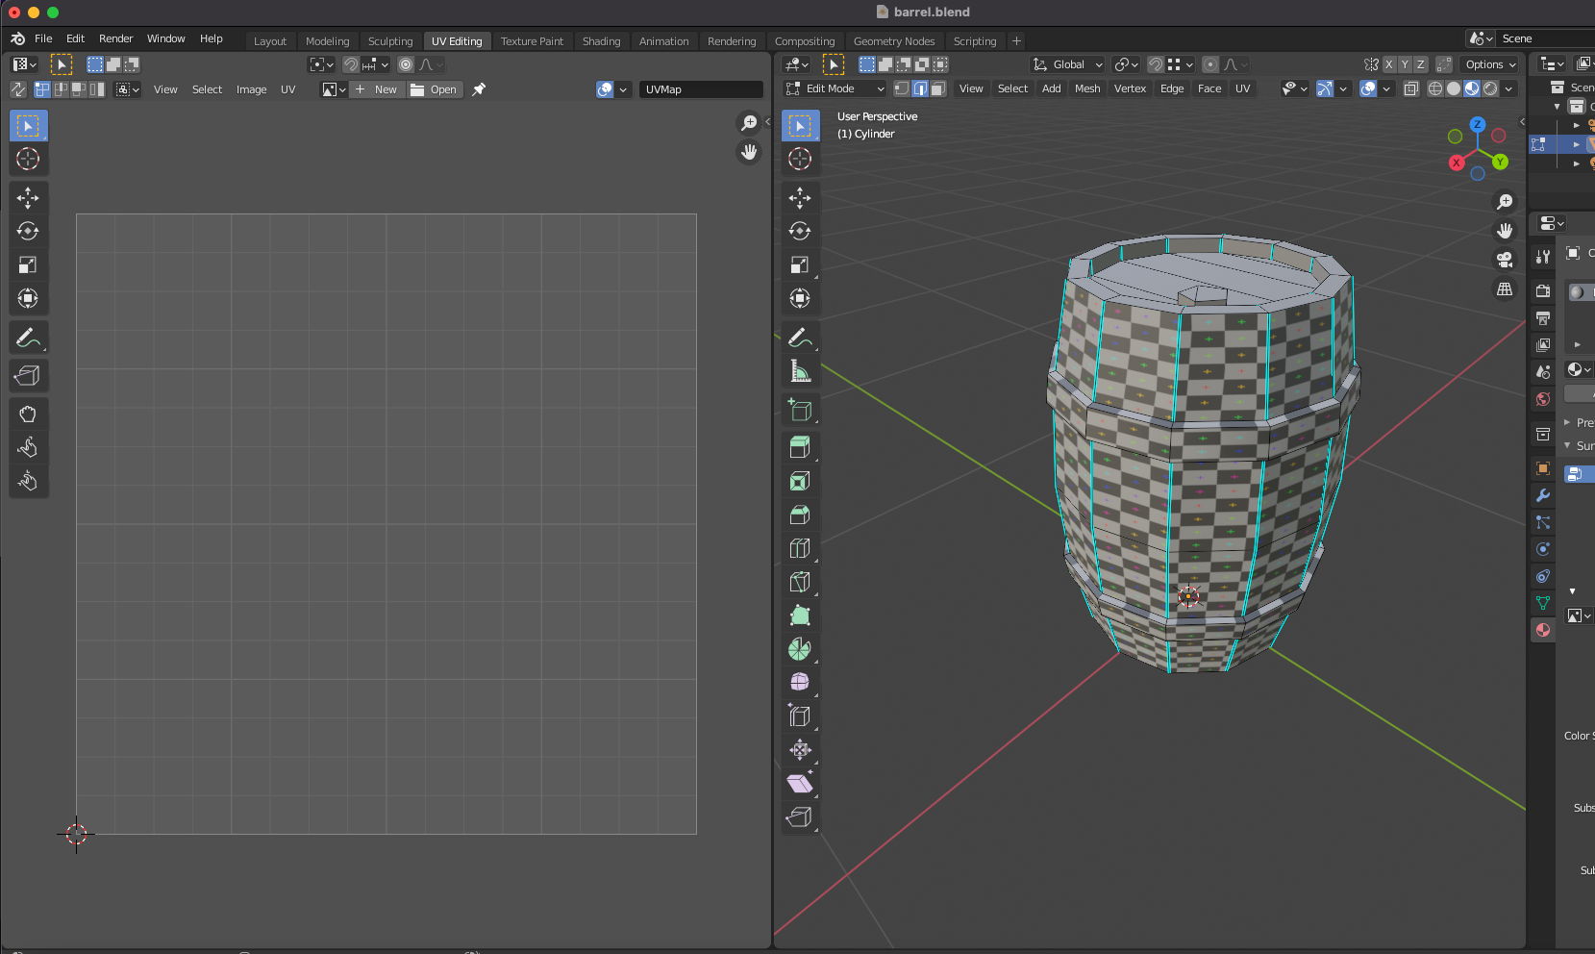1595x954 pixels.
Task: Open the Modifiers wrench properties tab
Action: coord(1543,495)
